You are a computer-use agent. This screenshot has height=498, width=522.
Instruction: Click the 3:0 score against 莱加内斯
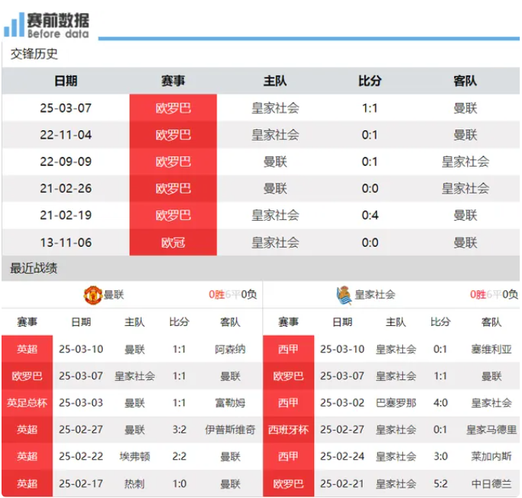pyautogui.click(x=440, y=456)
